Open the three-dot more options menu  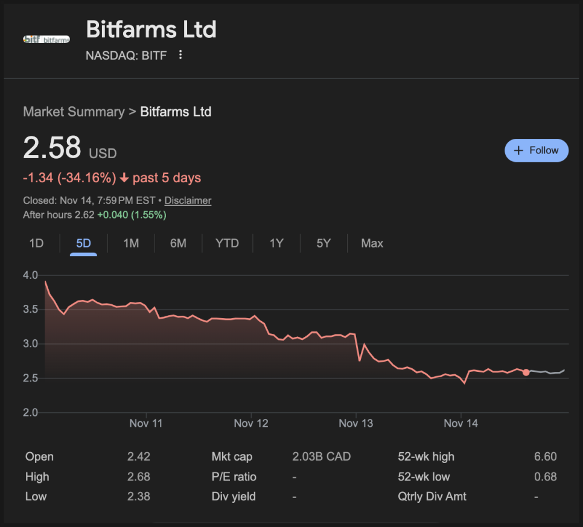180,56
